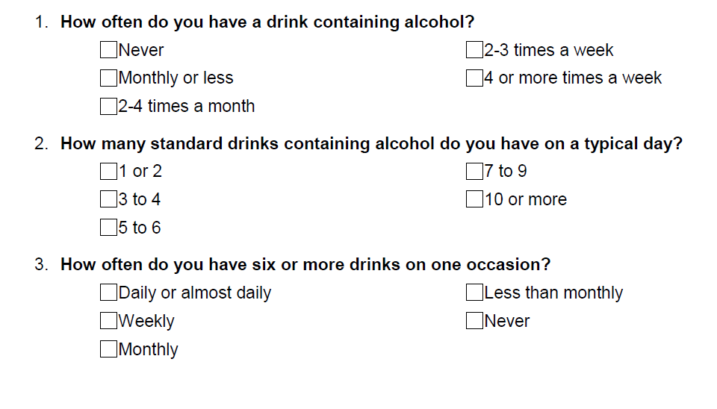Tick the 'Monthly or less' checkbox

click(x=109, y=78)
